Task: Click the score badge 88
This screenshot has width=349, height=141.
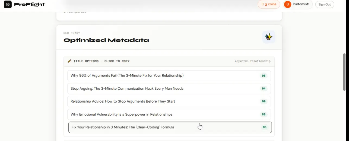Action: pyautogui.click(x=264, y=115)
